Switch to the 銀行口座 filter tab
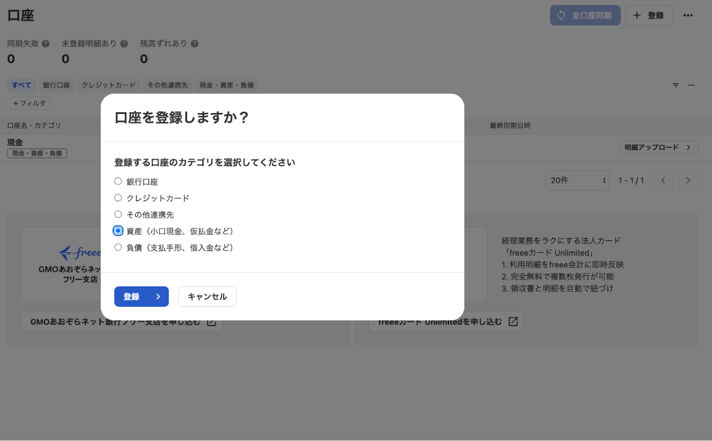The image size is (712, 441). pos(57,85)
